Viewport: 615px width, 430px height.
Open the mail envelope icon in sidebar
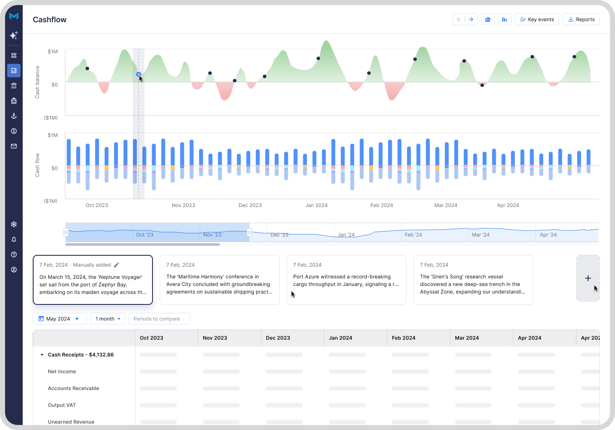click(14, 146)
